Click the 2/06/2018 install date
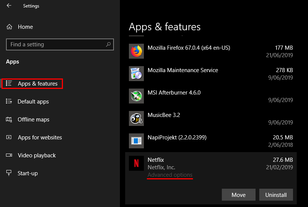This screenshot has width=308, height=207. click(281, 145)
